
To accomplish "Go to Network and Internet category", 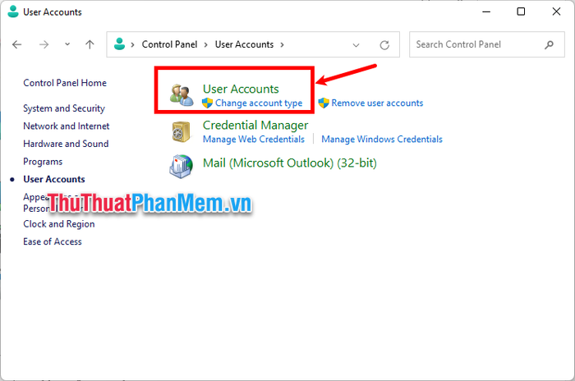I will tap(66, 126).
